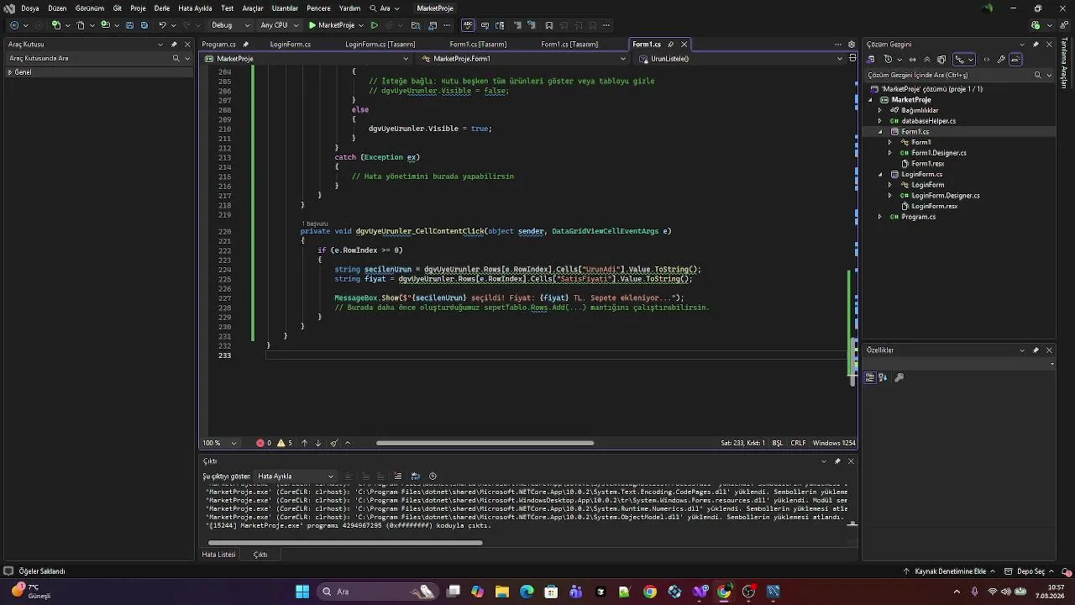Viewport: 1075px width, 605px height.
Task: Collapse the Form1.cs node in Çözüm Gezgini
Action: pyautogui.click(x=880, y=132)
